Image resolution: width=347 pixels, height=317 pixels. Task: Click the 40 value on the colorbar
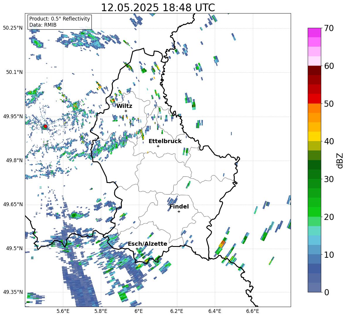pos(329,141)
